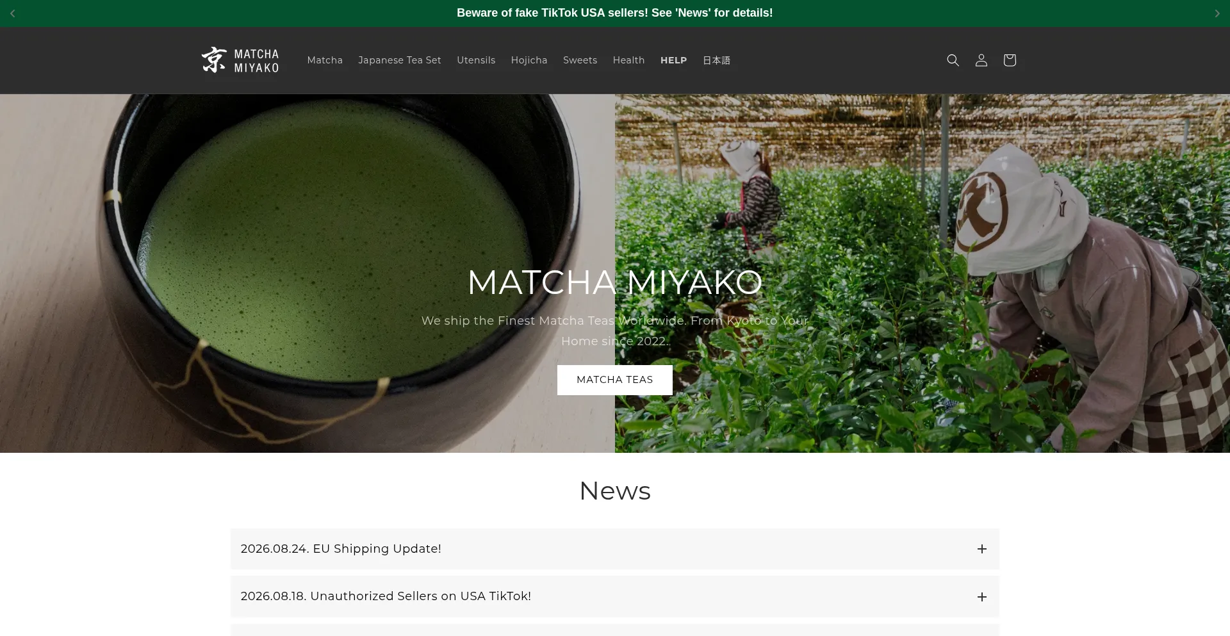
Task: Click the MATCHA MIYAKO hero heading
Action: (x=614, y=282)
